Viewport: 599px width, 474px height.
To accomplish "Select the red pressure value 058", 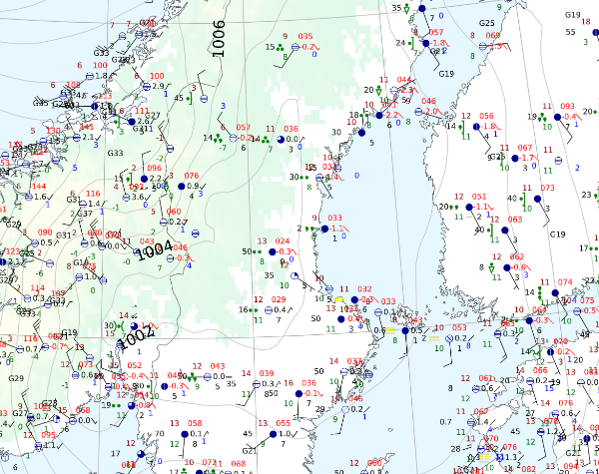I will [x=195, y=423].
